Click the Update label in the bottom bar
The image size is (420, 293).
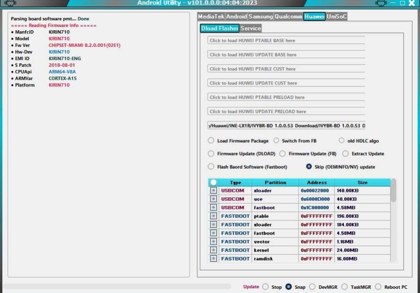pyautogui.click(x=251, y=287)
